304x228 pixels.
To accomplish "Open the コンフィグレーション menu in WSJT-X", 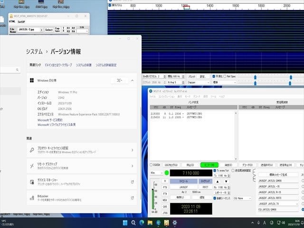I will click(x=167, y=96).
